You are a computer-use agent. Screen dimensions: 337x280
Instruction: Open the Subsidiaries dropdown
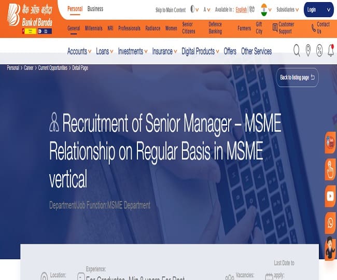pos(287,9)
